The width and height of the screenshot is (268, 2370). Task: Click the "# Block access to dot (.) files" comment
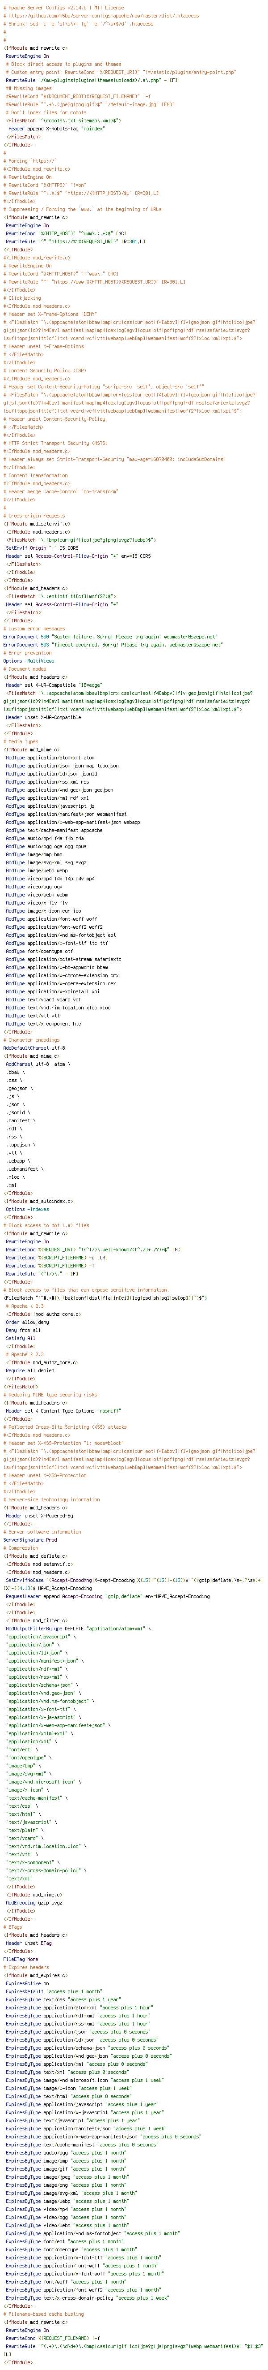coord(47,1225)
